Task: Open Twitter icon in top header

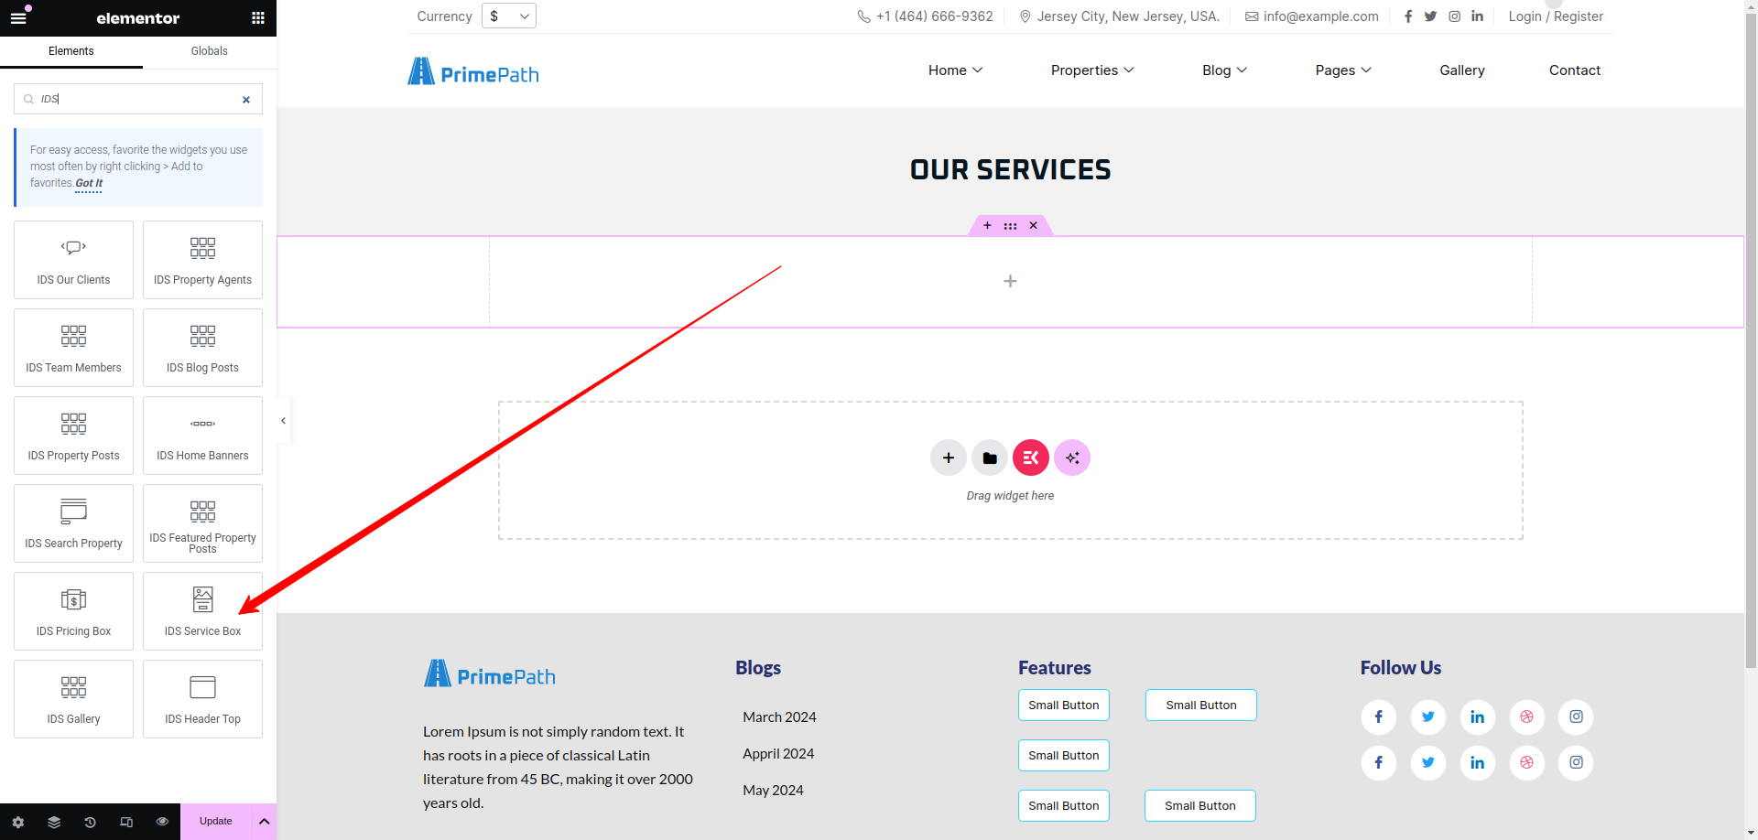Action: tap(1430, 16)
